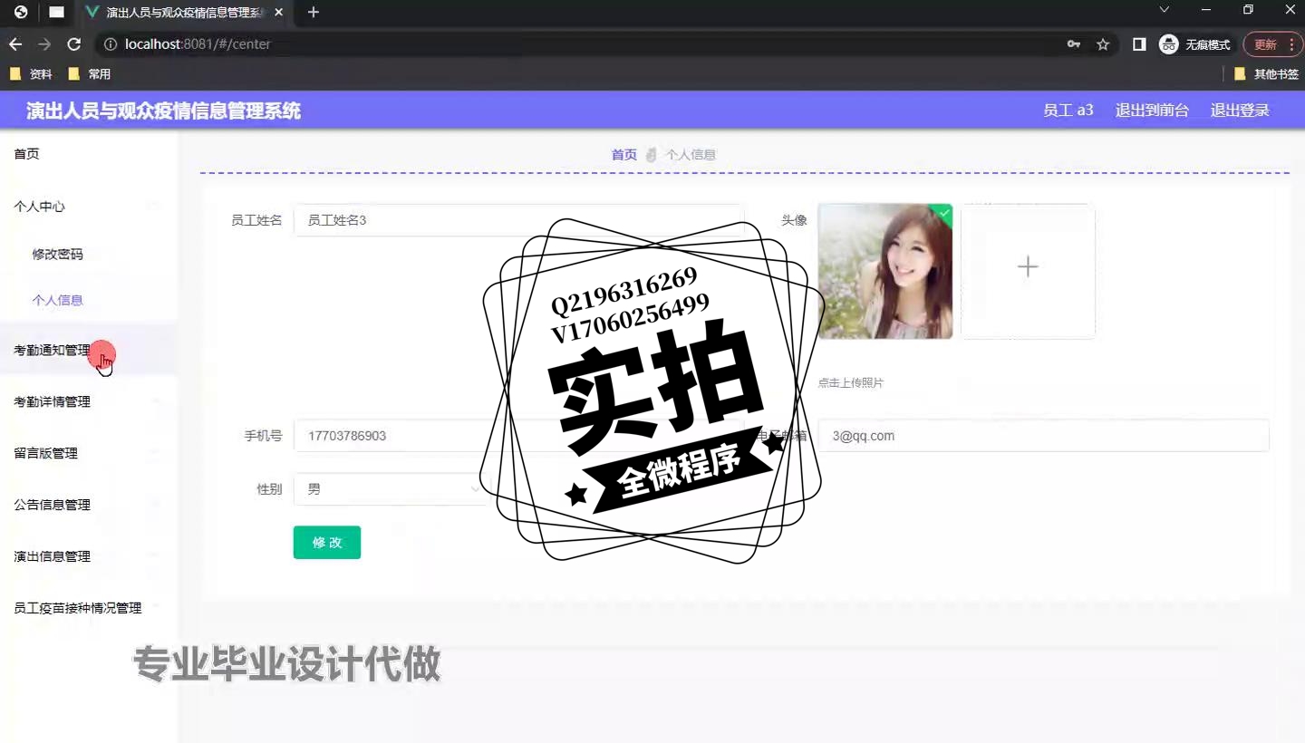Image resolution: width=1305 pixels, height=743 pixels.
Task: Click the green 修改 button
Action: coord(327,543)
